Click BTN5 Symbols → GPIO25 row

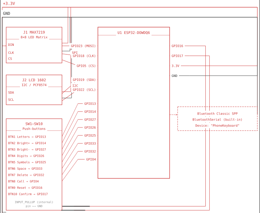[27, 162]
